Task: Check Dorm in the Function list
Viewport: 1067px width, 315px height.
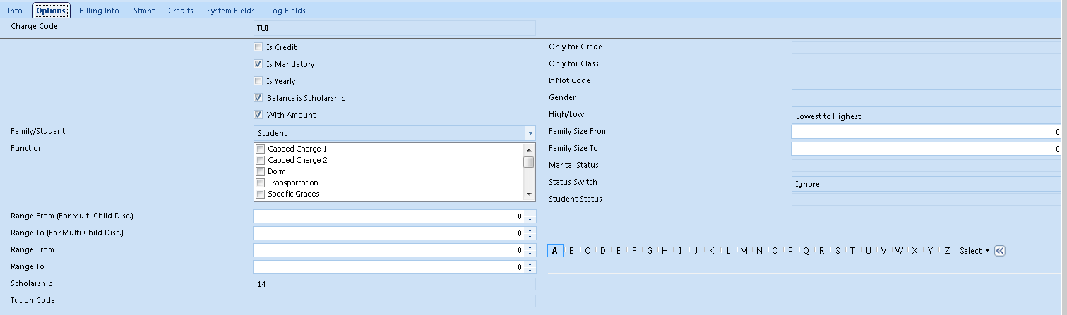Action: [260, 171]
